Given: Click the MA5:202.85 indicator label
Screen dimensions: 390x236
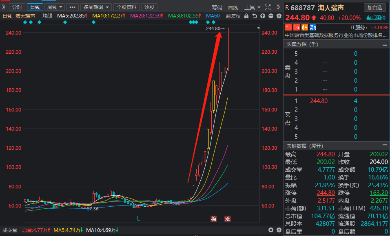Looking at the screenshot, I should pos(72,16).
